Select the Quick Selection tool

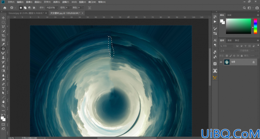click(x=3, y=31)
